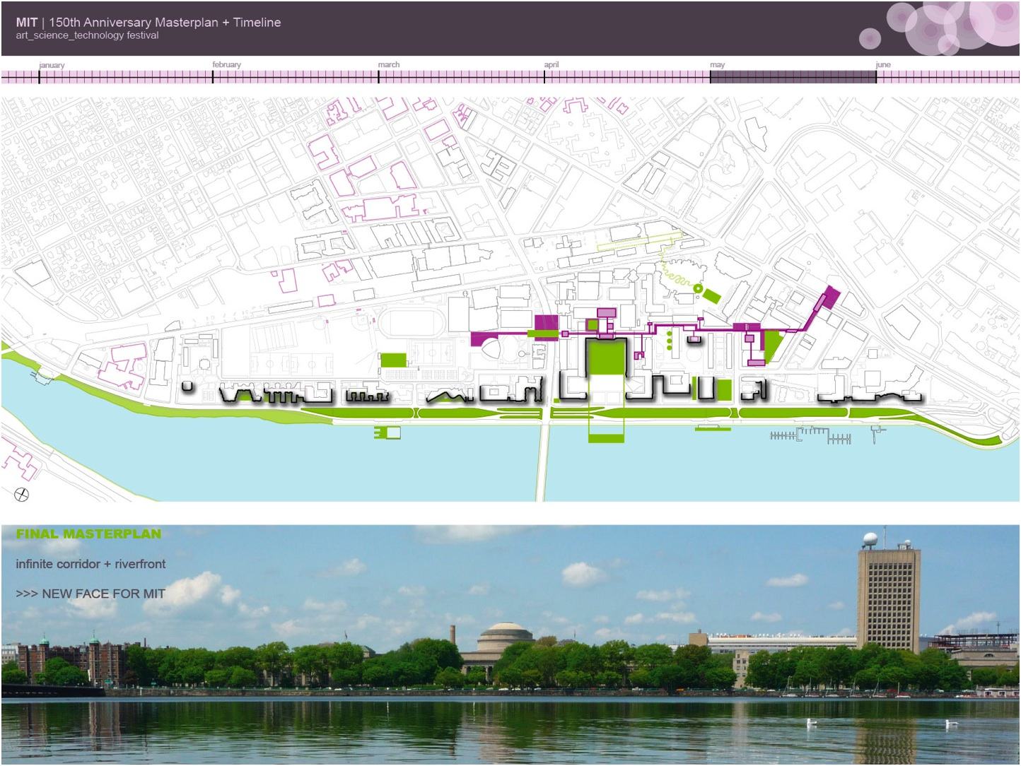This screenshot has height=766, width=1021.
Task: Click the large green courtyard square on the map
Action: [607, 357]
